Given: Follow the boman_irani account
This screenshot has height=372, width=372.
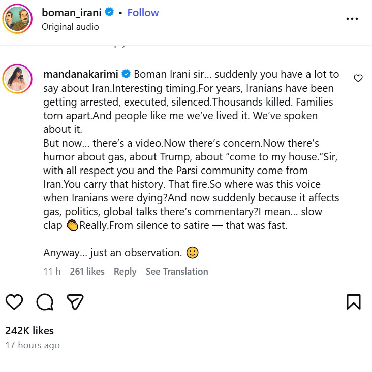Looking at the screenshot, I should pos(143,13).
